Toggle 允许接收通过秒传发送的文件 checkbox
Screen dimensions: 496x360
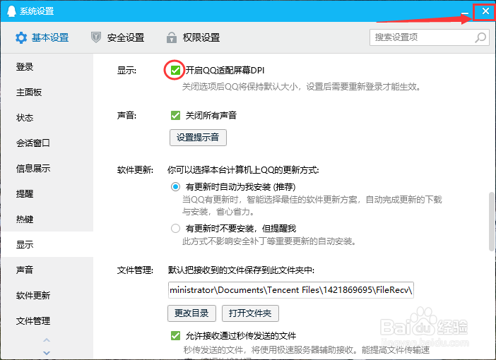[x=175, y=336]
